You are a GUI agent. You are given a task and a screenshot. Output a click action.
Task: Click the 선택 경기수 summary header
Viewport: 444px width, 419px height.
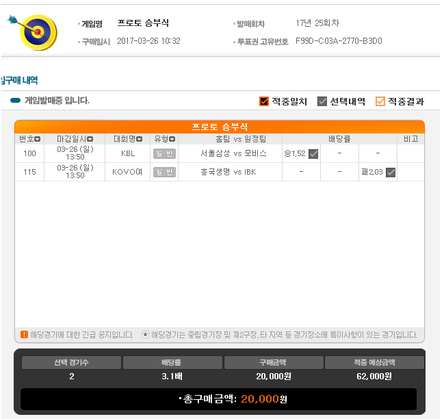(x=71, y=362)
